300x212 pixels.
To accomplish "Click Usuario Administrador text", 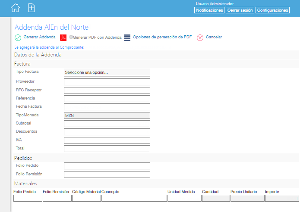I will click(215, 4).
